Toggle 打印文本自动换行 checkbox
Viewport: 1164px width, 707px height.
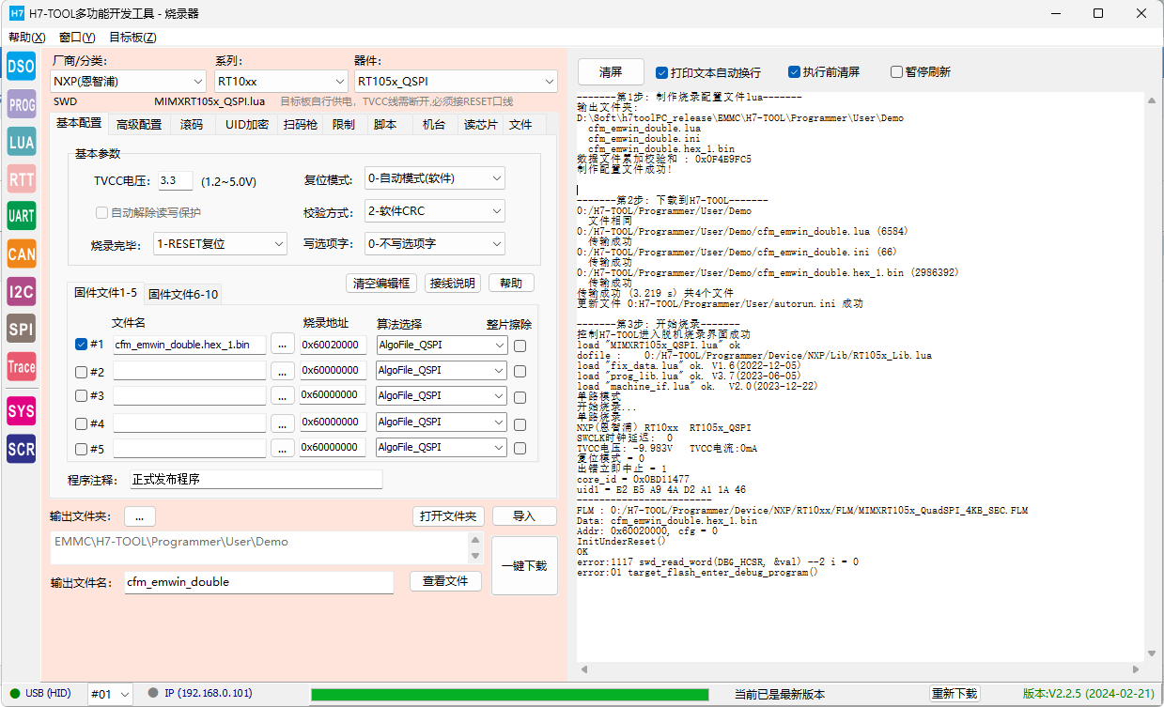(661, 72)
